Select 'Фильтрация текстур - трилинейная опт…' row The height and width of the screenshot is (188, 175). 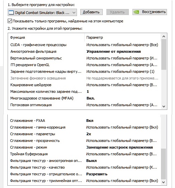84,181
